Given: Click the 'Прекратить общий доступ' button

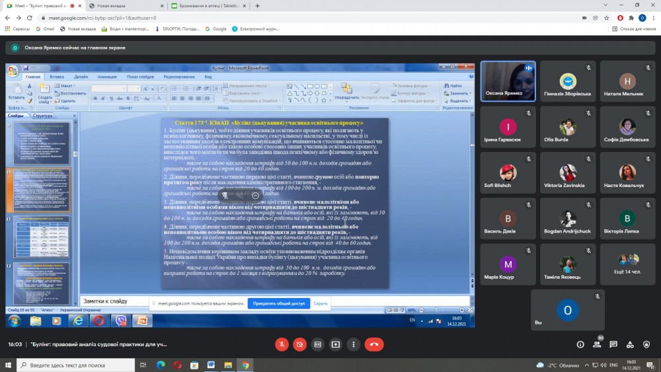Looking at the screenshot, I should (x=278, y=304).
